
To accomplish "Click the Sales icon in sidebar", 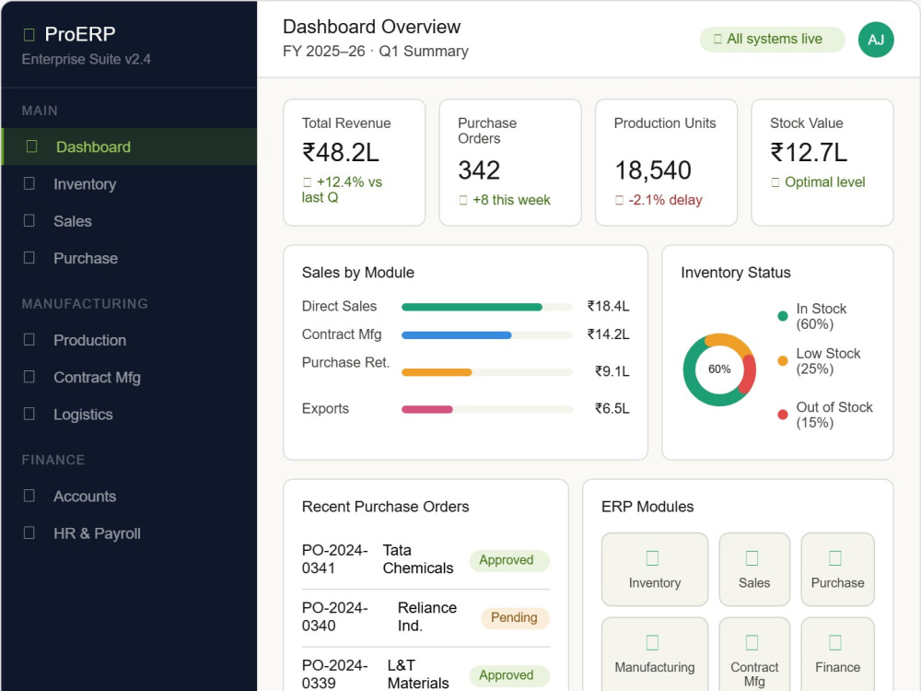I will coord(29,220).
